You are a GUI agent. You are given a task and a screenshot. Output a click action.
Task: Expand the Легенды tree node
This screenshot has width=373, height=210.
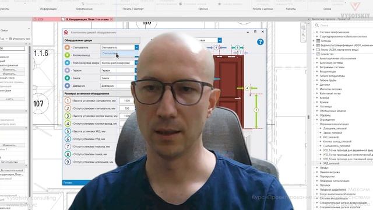(x=314, y=41)
